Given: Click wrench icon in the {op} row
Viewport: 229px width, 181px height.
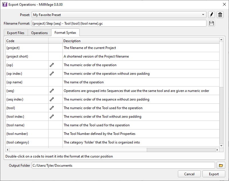Looking at the screenshot, I should [x=52, y=65].
